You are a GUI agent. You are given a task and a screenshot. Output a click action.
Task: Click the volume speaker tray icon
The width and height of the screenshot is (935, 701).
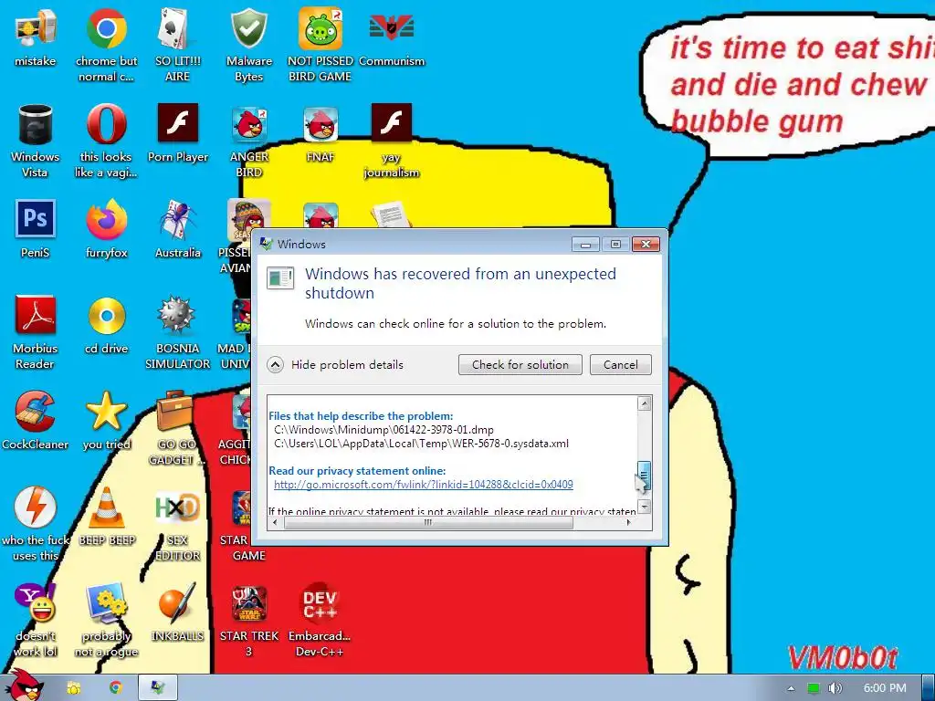click(835, 688)
